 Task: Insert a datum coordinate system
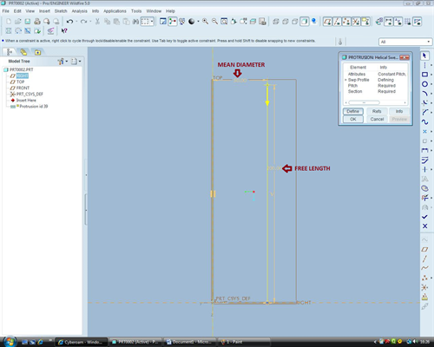(424, 287)
